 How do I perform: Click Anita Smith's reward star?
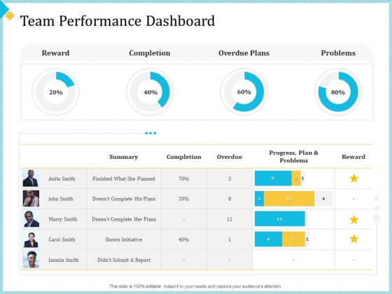(353, 178)
